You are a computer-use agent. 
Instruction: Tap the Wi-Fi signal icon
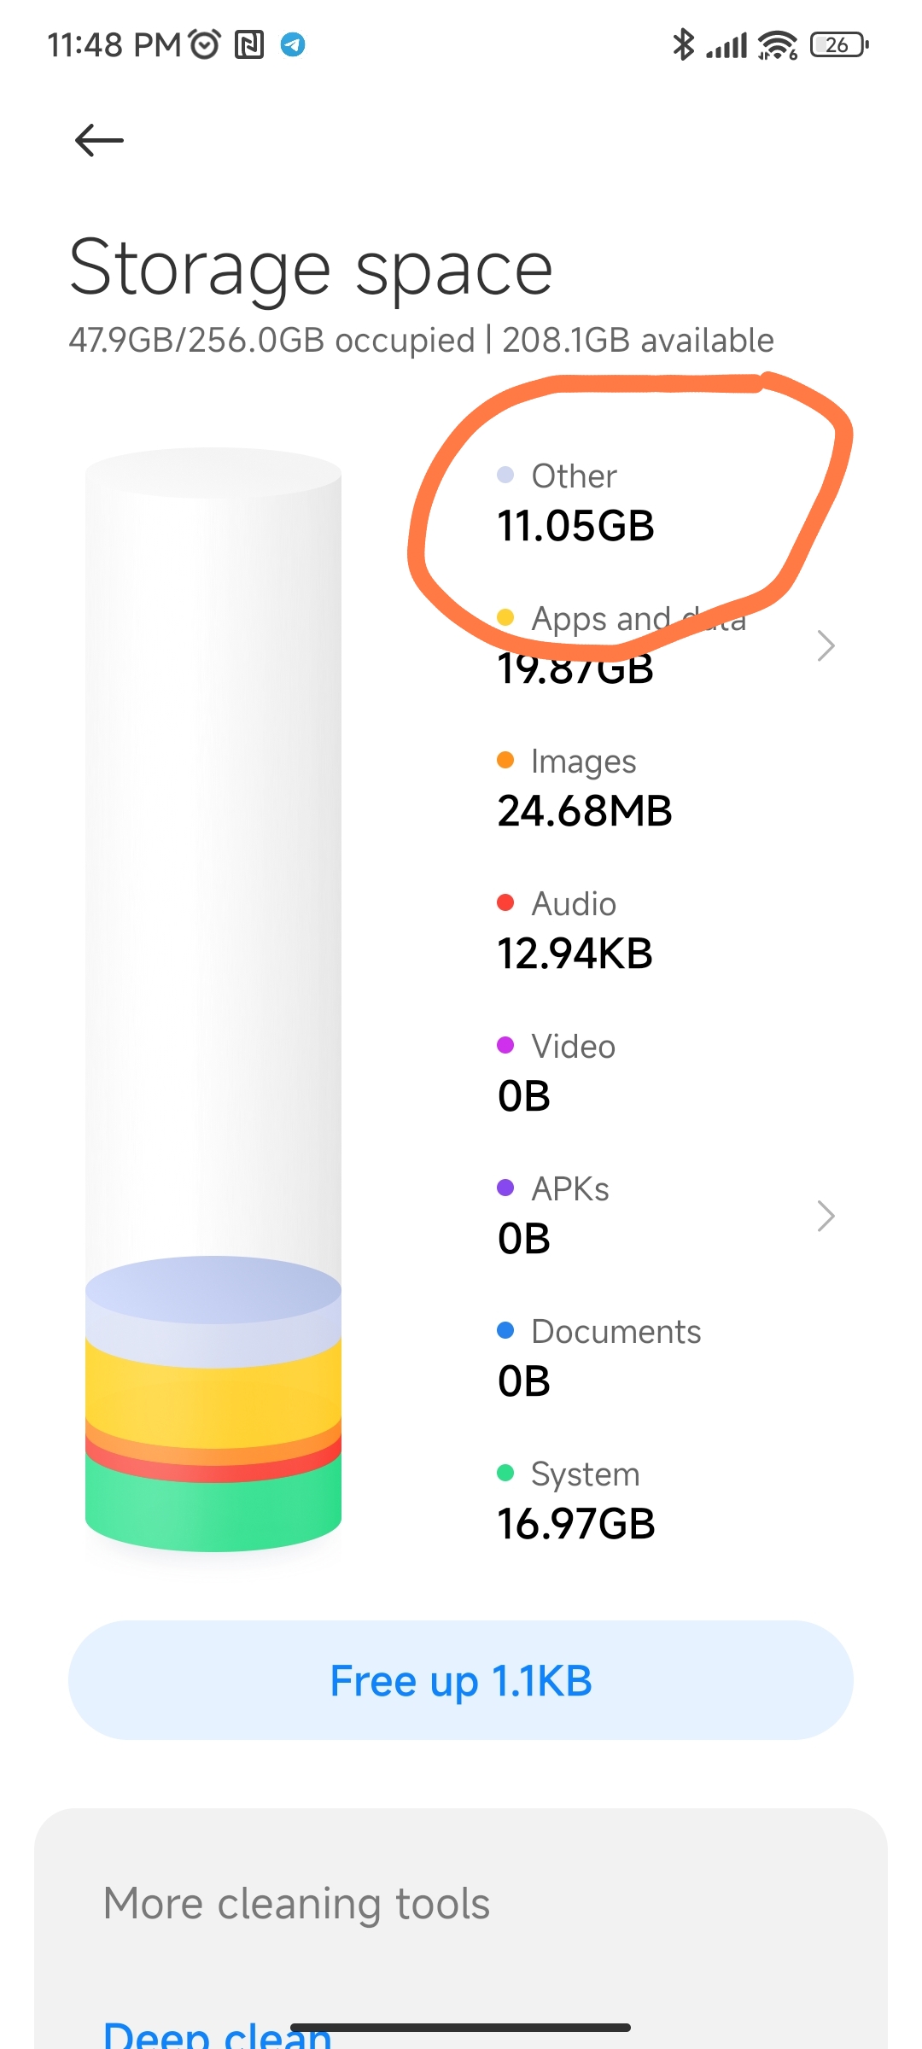pos(778,44)
